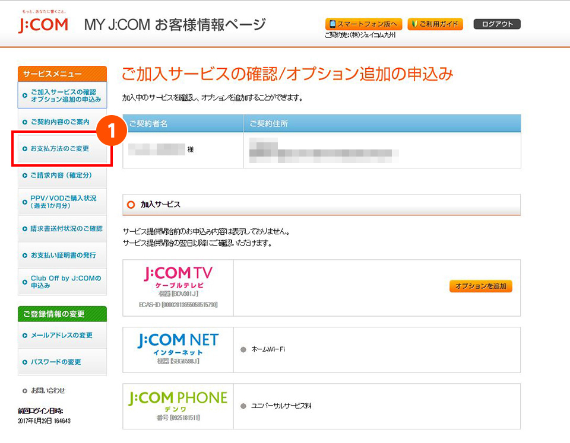Click オプションを追加 for J:COM TV
This screenshot has height=443, width=570.
[481, 286]
